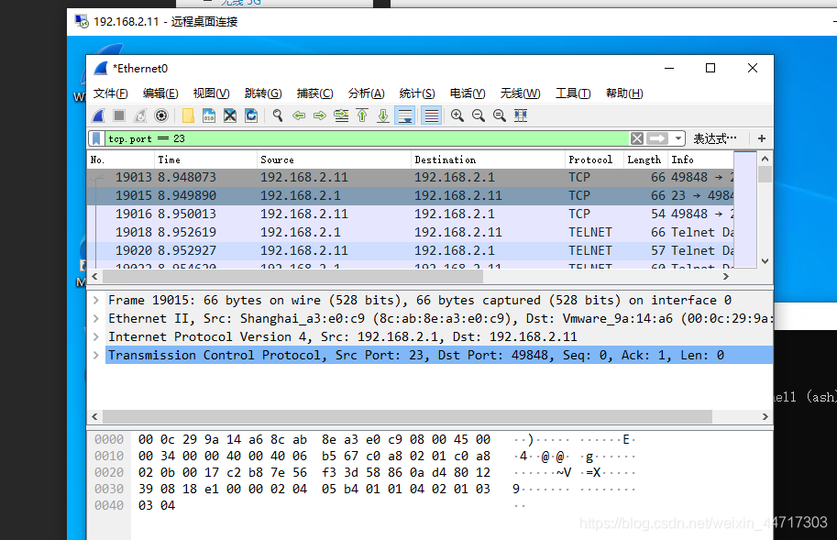Add a filter button with the plus
The height and width of the screenshot is (540, 837).
pyautogui.click(x=762, y=138)
